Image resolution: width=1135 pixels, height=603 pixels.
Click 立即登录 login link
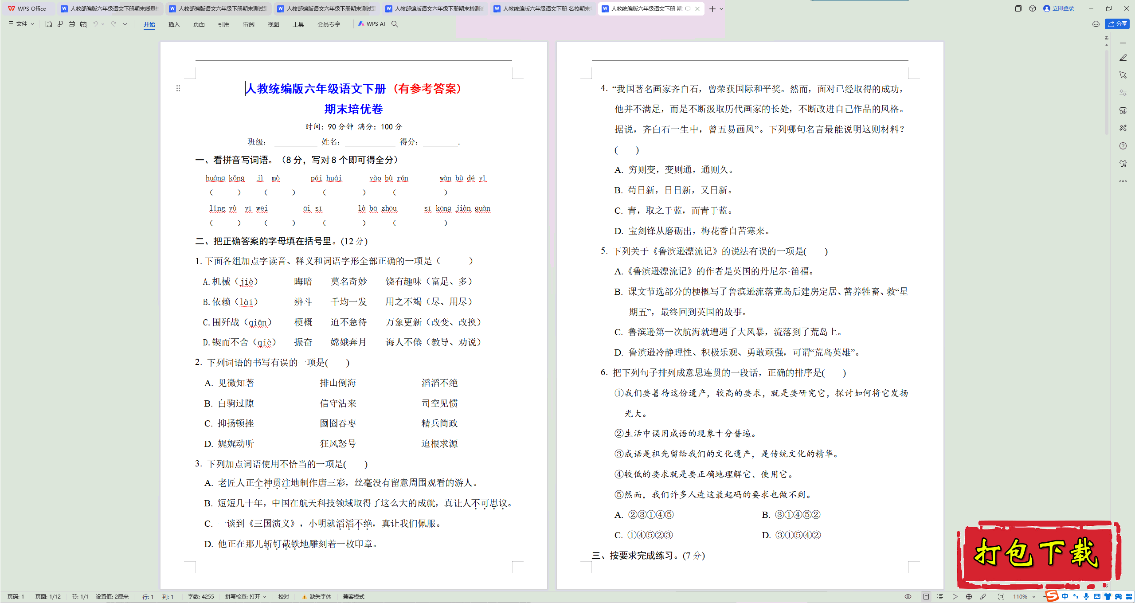pos(1059,8)
